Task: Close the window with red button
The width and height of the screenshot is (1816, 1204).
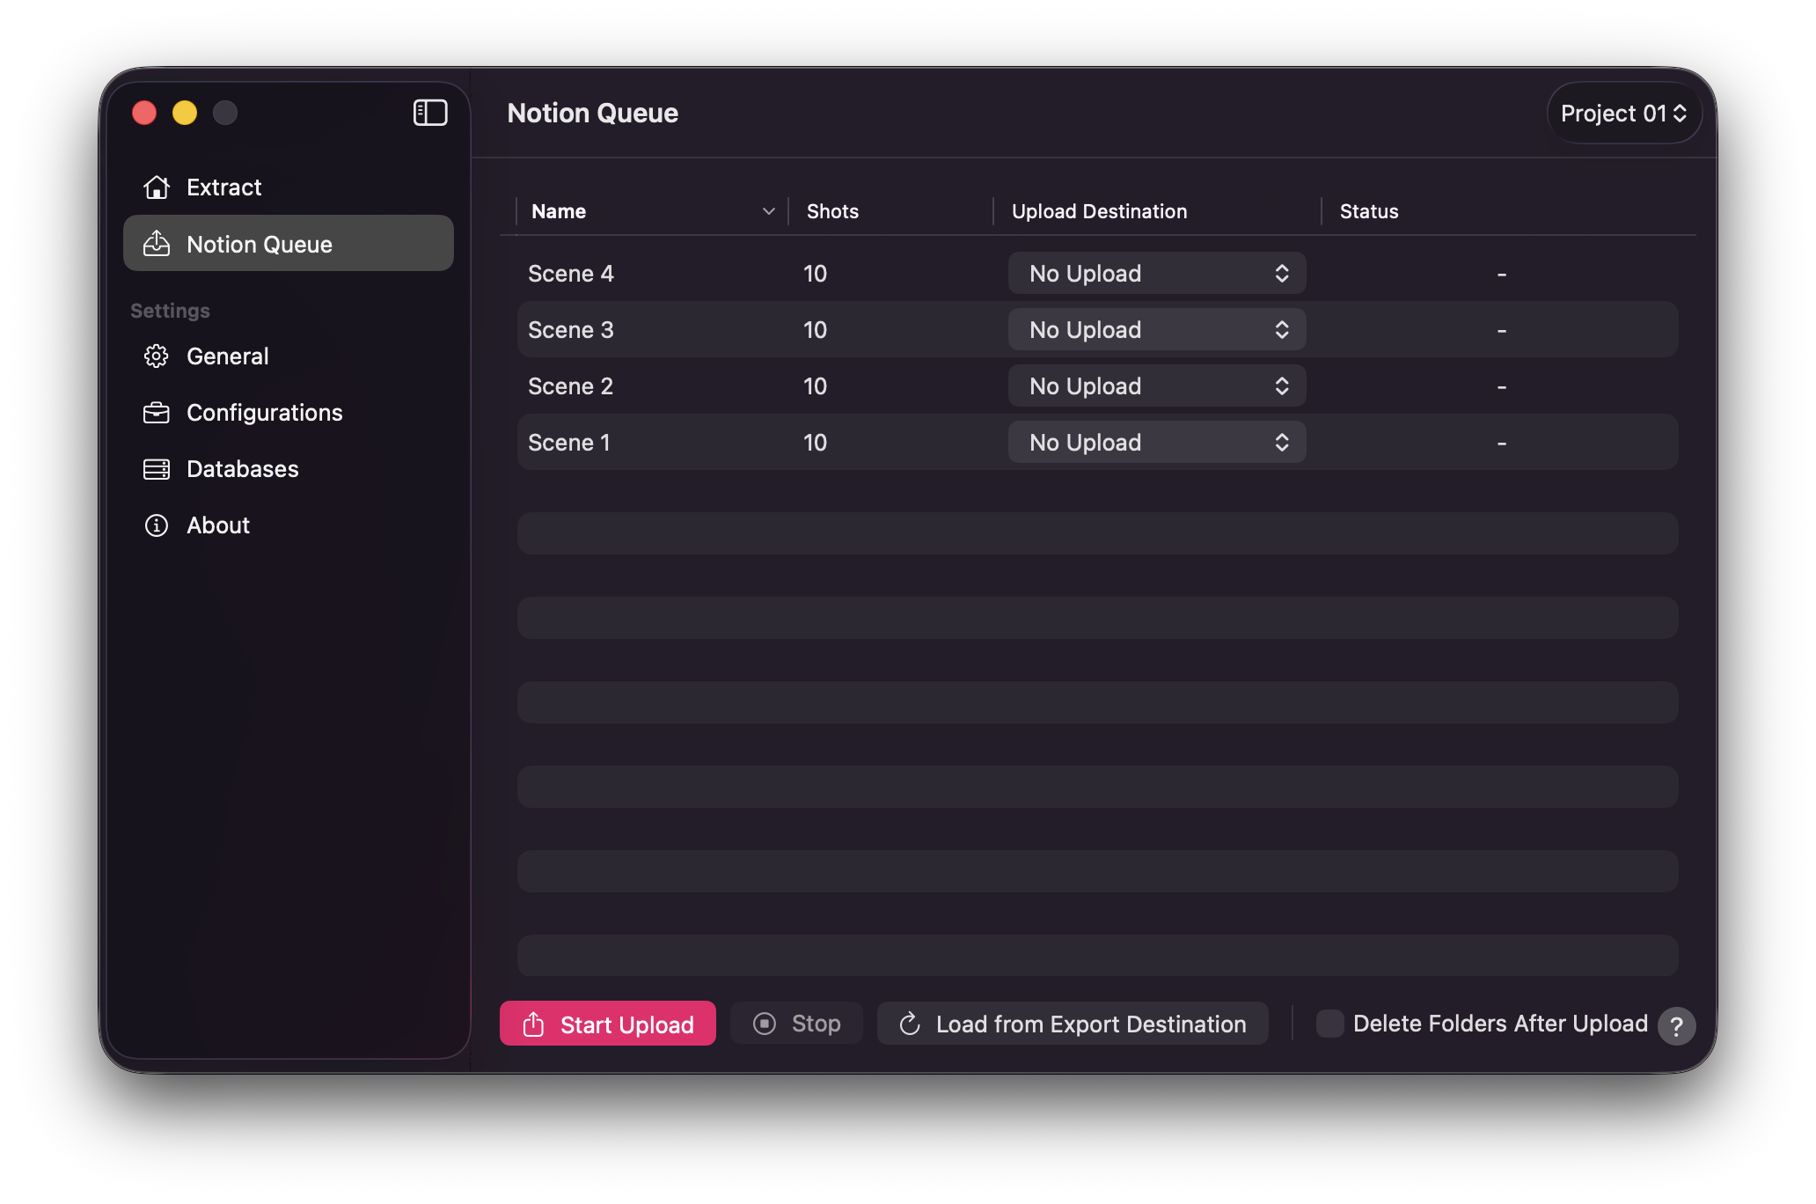Action: point(144,113)
